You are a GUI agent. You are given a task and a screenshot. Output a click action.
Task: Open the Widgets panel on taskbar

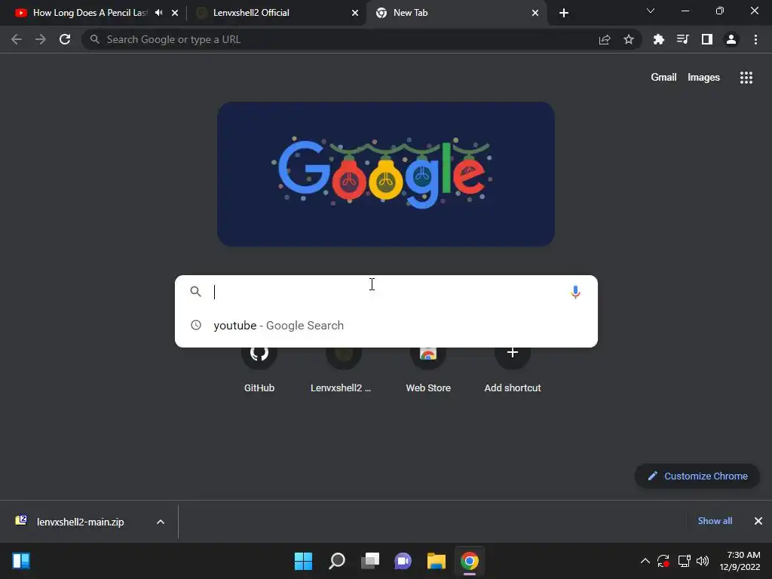[21, 561]
